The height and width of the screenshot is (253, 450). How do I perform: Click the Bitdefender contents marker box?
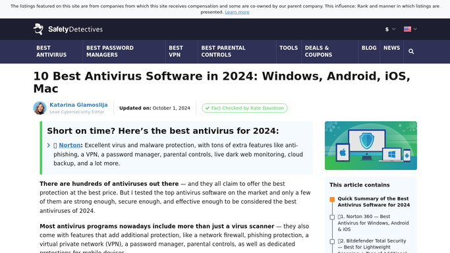(332, 242)
